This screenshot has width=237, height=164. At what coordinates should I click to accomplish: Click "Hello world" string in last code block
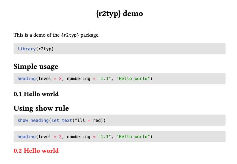(133, 137)
